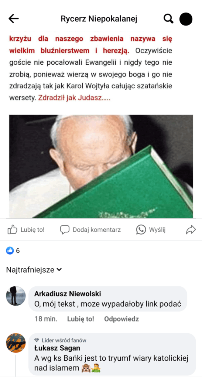202x378 pixels.
Task: Tap the Lider wśród fanów badge
Action: click(x=60, y=340)
